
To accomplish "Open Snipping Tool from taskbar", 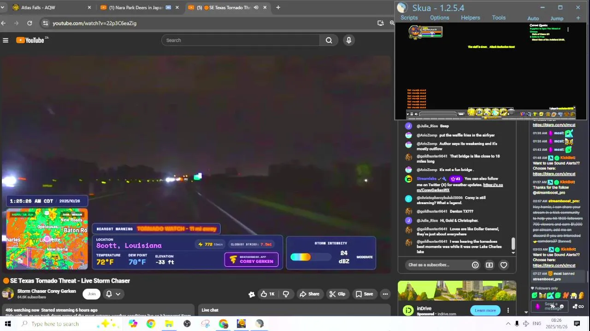I will pyautogui.click(x=205, y=324).
